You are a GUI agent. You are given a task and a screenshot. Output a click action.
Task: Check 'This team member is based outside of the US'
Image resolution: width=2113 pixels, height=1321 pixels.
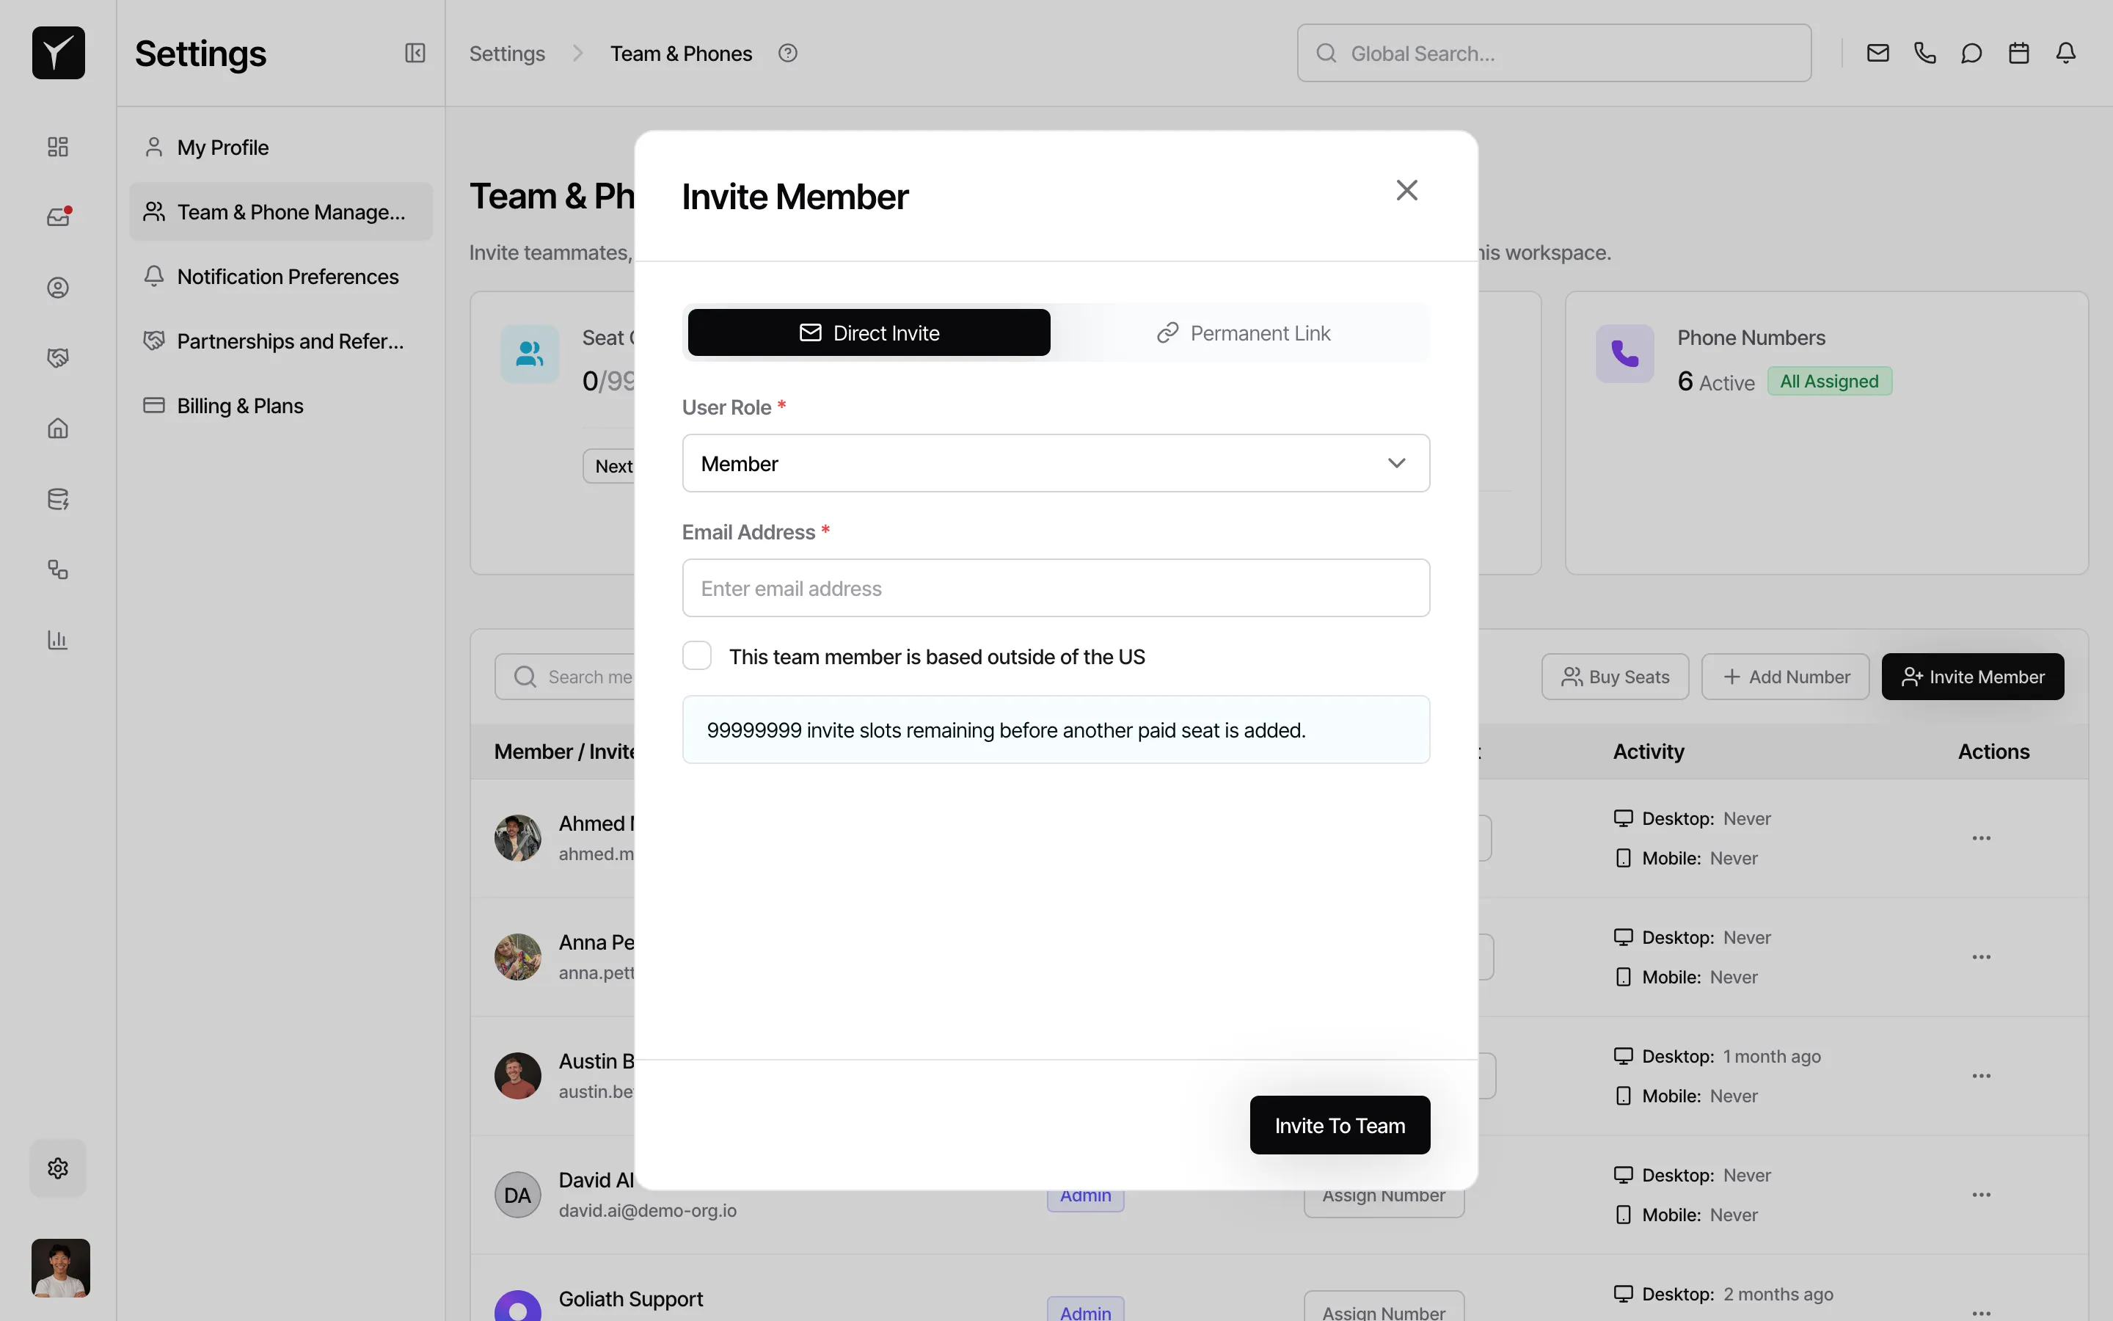697,655
